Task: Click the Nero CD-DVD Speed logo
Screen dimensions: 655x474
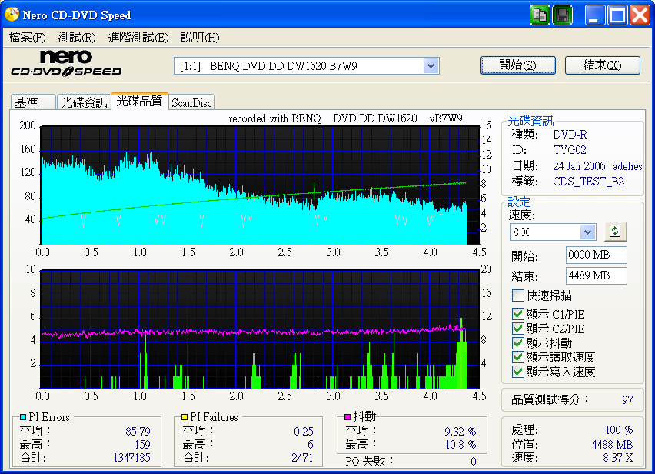Action: (66, 64)
